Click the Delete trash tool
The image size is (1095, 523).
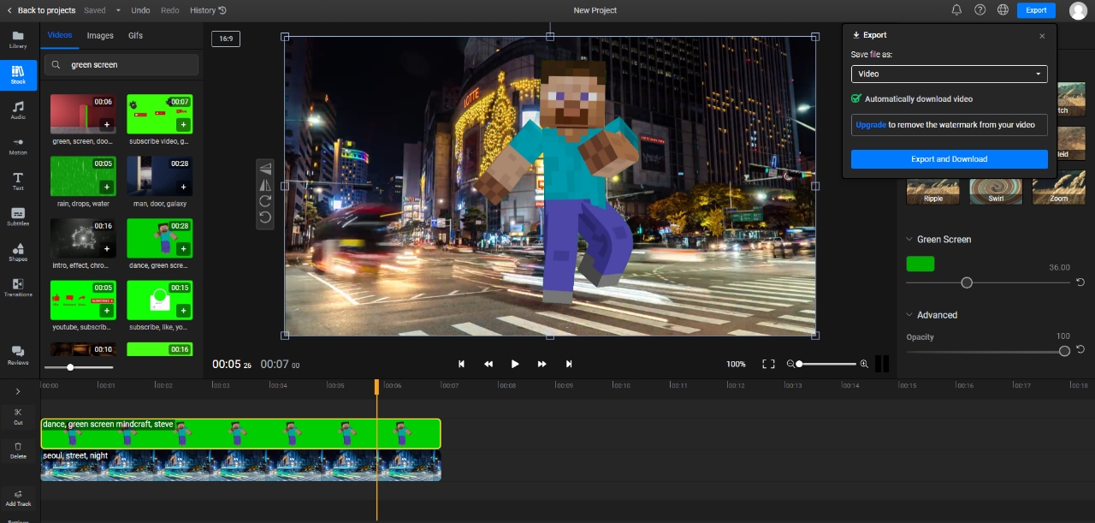[18, 450]
